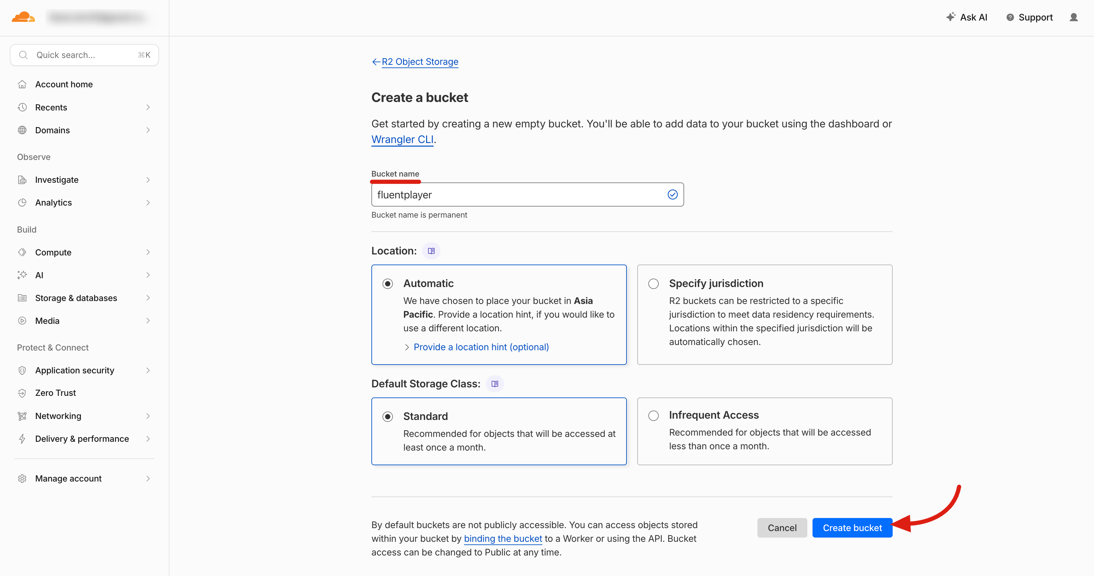Focus the Quick search box
Image resolution: width=1094 pixels, height=576 pixels.
pyautogui.click(x=84, y=55)
